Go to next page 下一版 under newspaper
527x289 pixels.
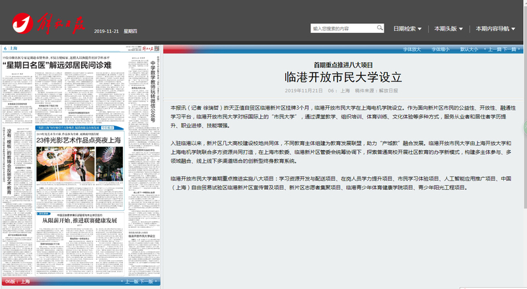(x=147, y=282)
